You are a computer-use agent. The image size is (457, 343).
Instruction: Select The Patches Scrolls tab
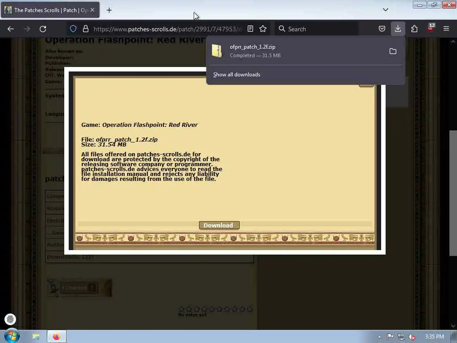pyautogui.click(x=50, y=10)
